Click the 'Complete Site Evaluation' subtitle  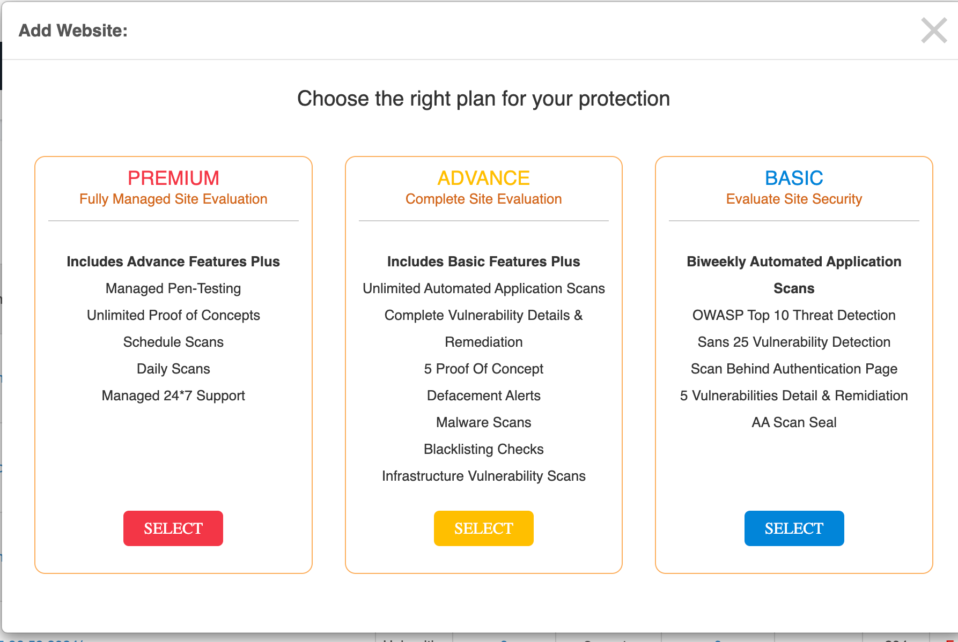483,199
